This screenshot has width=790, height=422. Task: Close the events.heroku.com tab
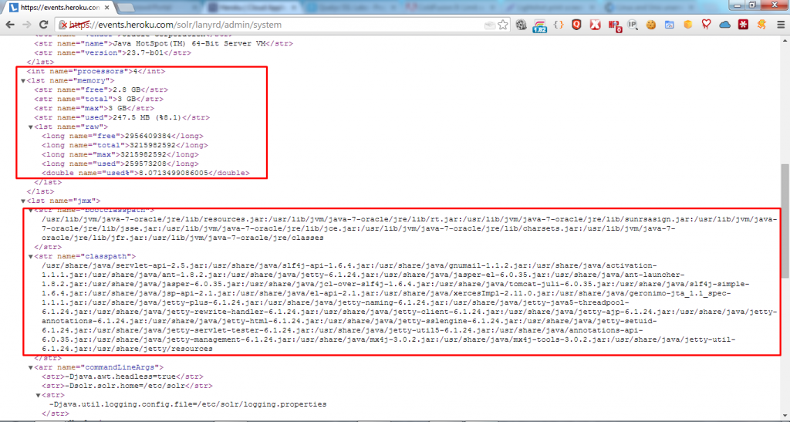pos(107,8)
